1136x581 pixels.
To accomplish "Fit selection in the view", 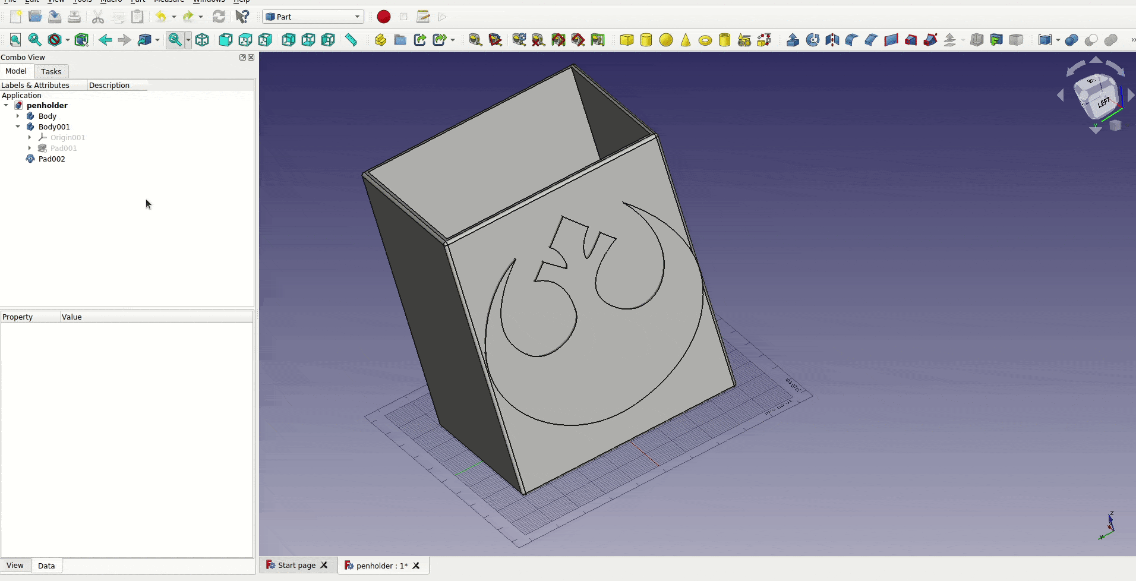I will 35,40.
